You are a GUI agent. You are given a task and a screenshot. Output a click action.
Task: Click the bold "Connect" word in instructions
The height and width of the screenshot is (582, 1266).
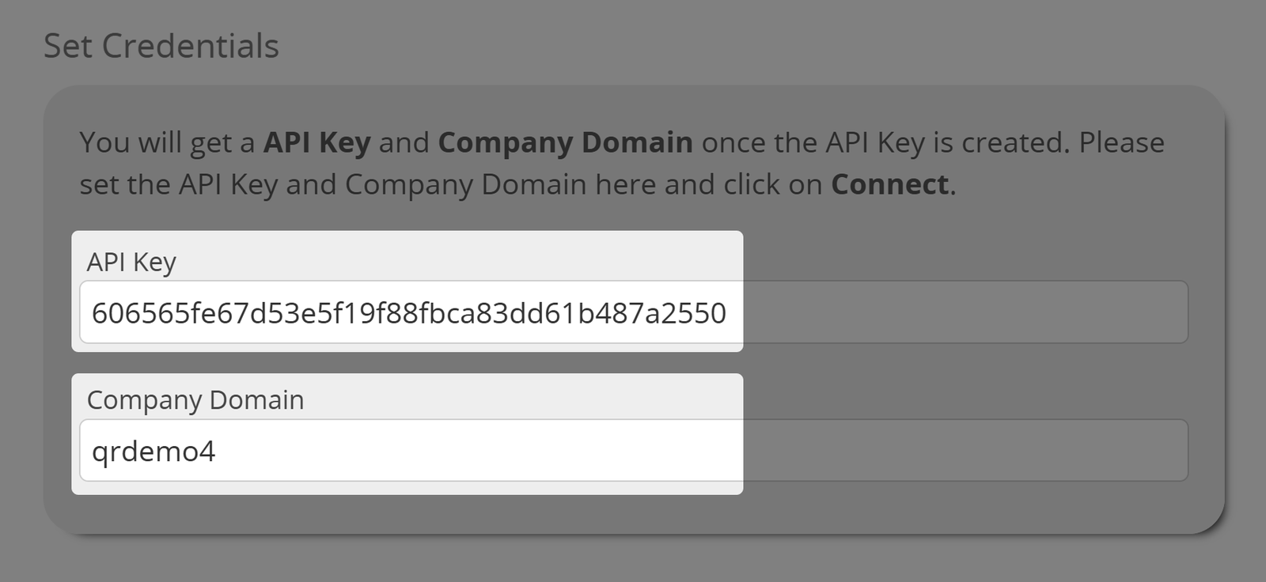coord(889,184)
